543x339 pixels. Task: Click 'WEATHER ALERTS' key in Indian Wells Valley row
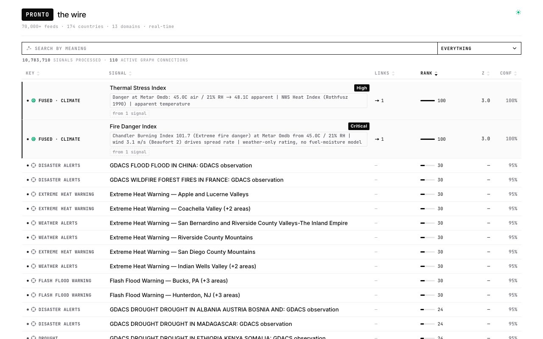pyautogui.click(x=58, y=266)
